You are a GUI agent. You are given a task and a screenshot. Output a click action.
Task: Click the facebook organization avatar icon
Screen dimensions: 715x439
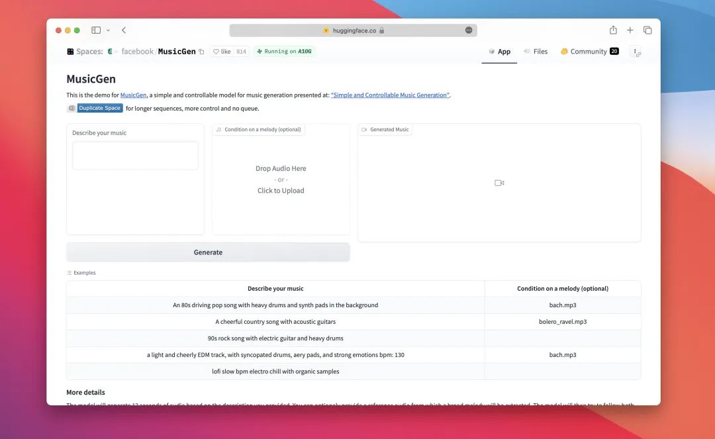[x=110, y=52]
